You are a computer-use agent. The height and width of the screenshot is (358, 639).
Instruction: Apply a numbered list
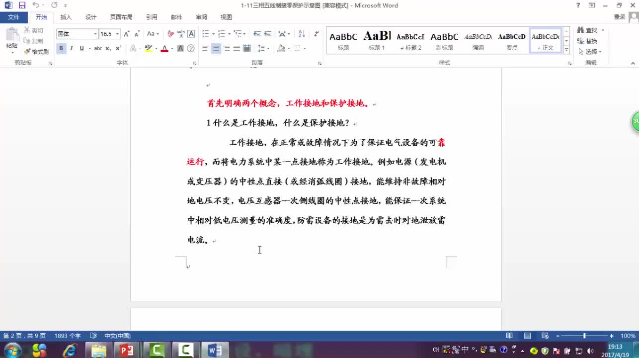[x=222, y=34]
